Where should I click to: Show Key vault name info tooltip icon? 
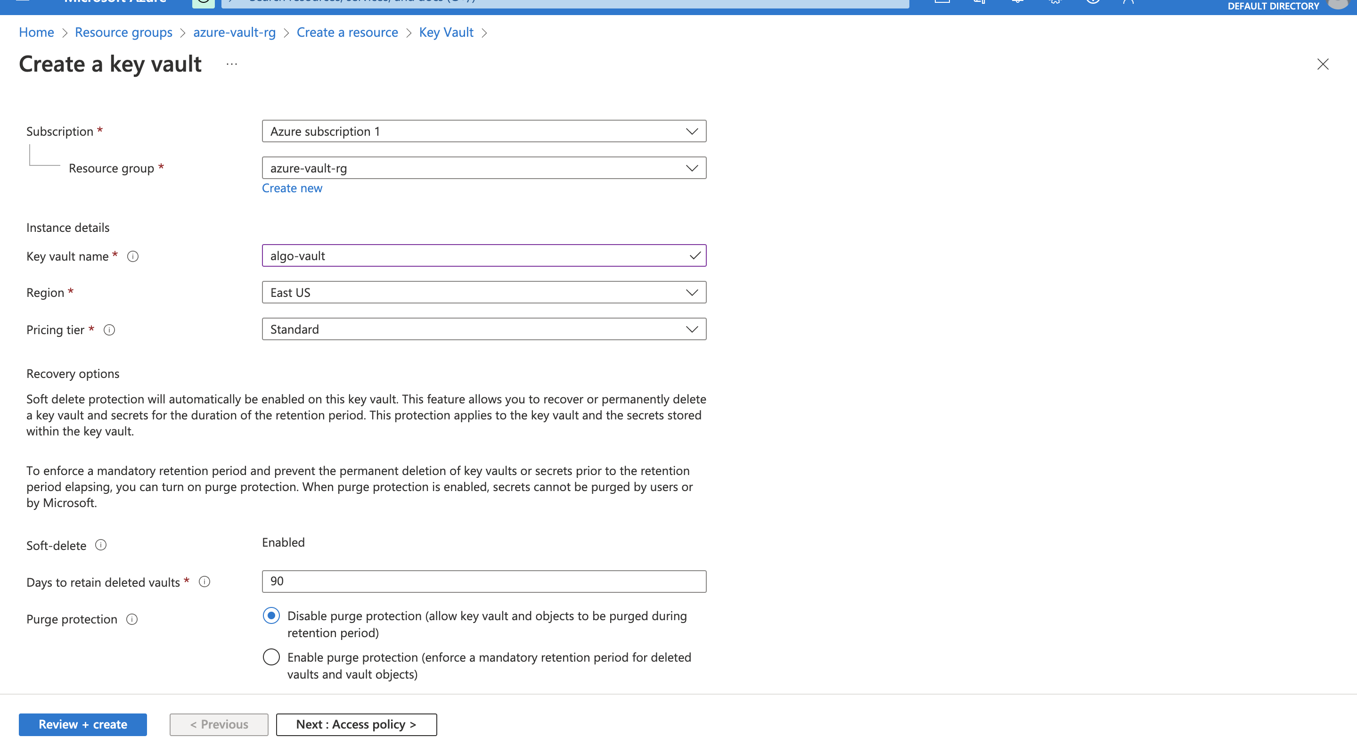133,256
